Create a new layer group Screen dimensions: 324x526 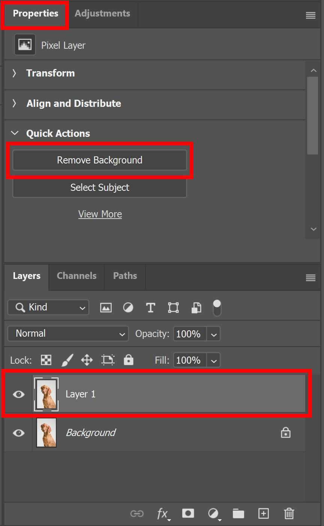(x=238, y=514)
